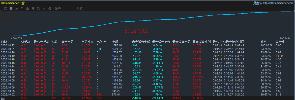Click the 最小|平均|最大持仓时间 column header
Image resolution: width=295 pixels, height=100 pixels.
228,42
